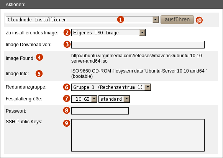Click the ISO 9660 CD-ROM filesystem info text
The height and width of the screenshot is (158, 223).
[139, 74]
